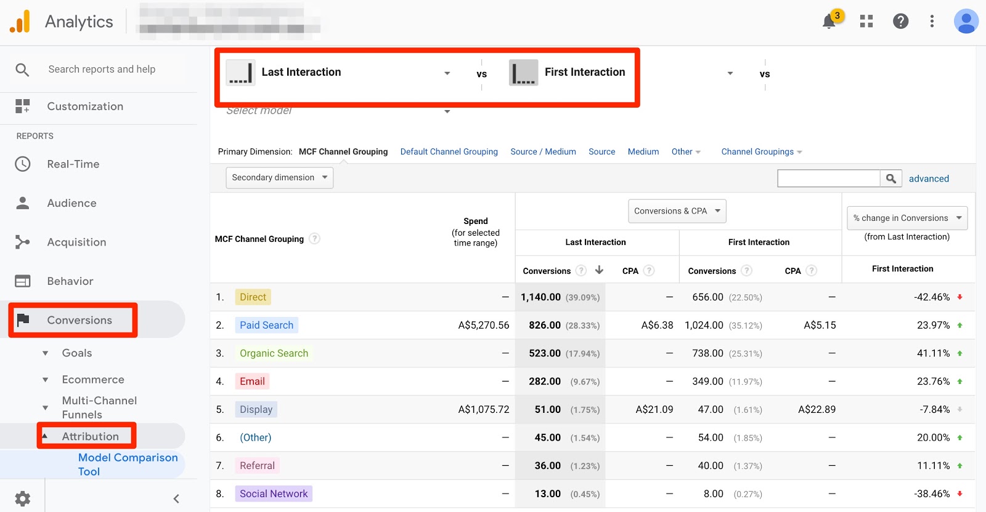Open the Last Interaction model dropdown
986x512 pixels.
[447, 73]
